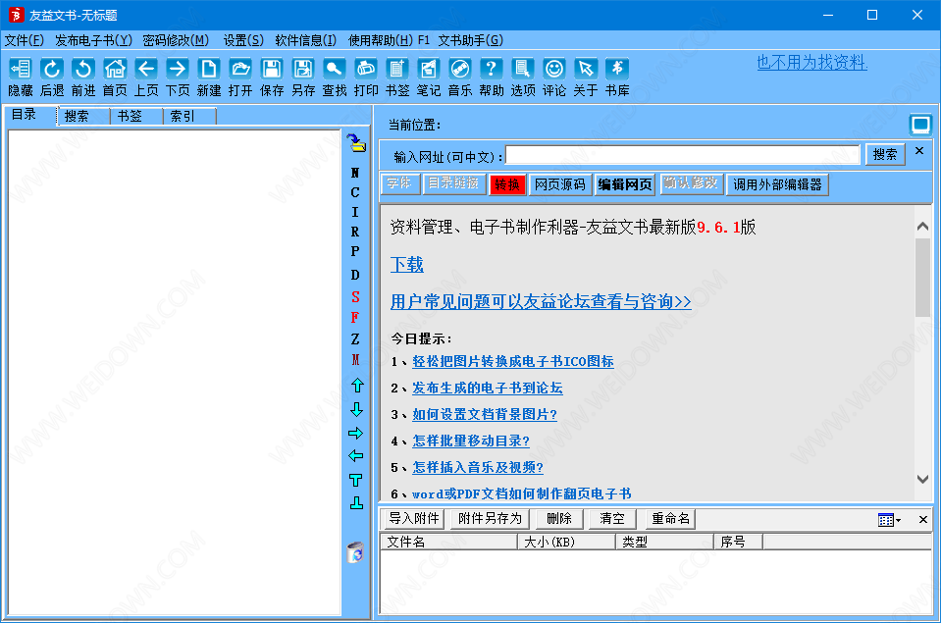Screen dimensions: 941x623
Task: Open the 文书助手(G) menu
Action: pos(471,40)
